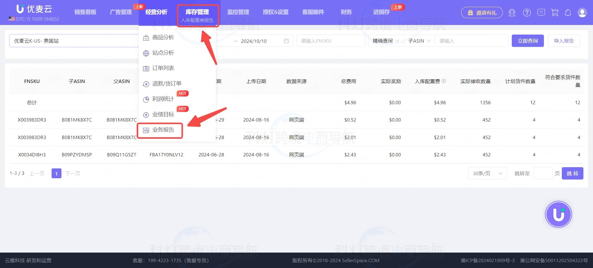
Task: Click the $2.43 total fee cell
Action: click(350, 155)
